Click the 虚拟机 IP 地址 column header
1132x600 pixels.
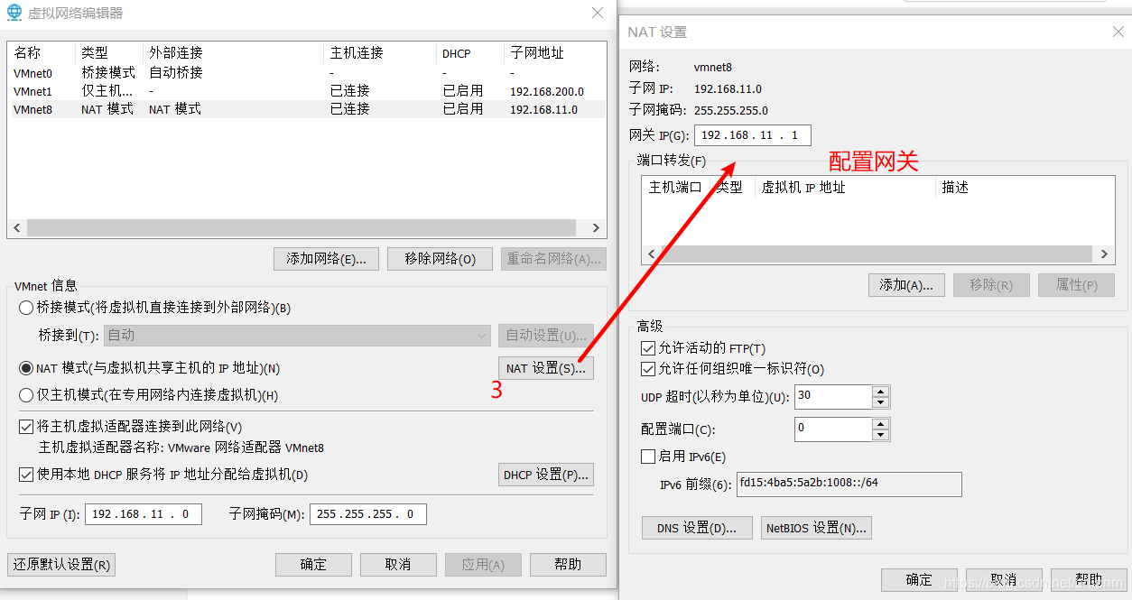pos(845,188)
